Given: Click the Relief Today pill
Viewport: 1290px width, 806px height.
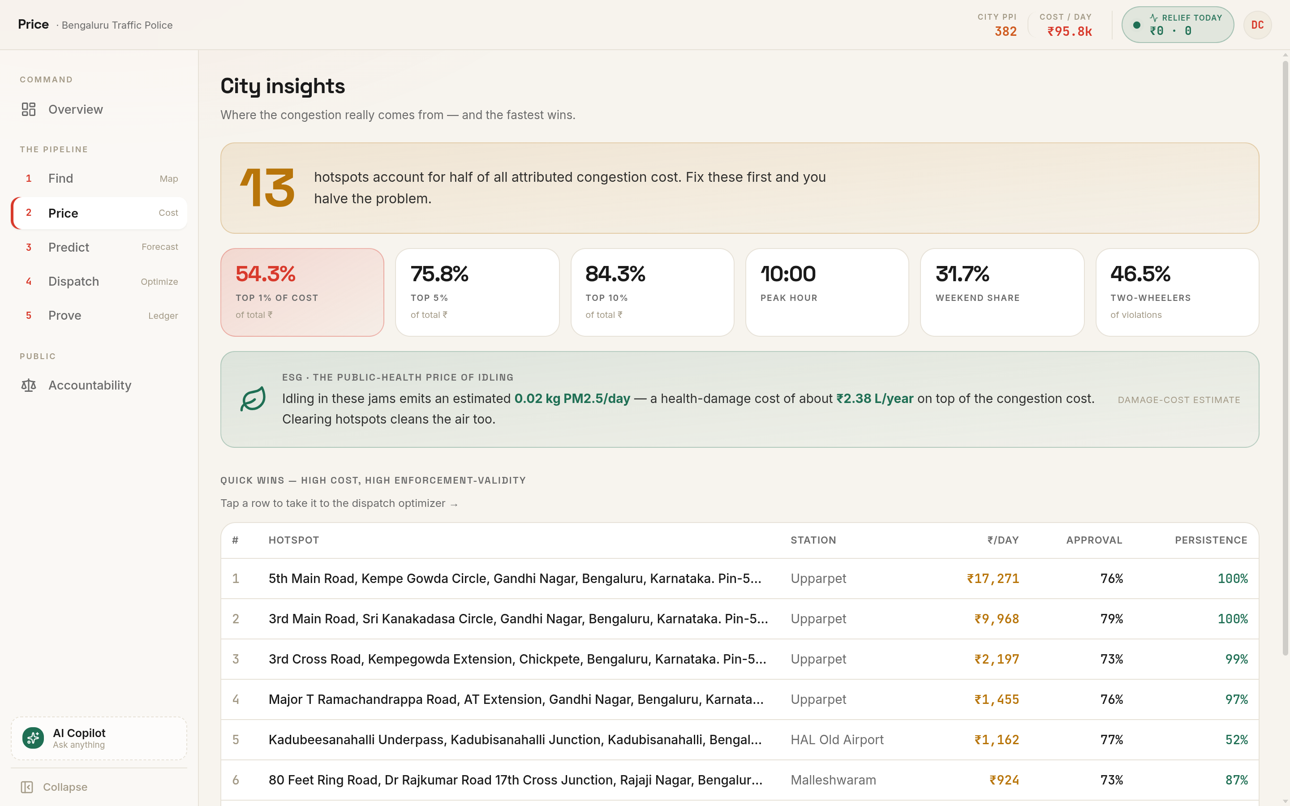Looking at the screenshot, I should pyautogui.click(x=1178, y=25).
